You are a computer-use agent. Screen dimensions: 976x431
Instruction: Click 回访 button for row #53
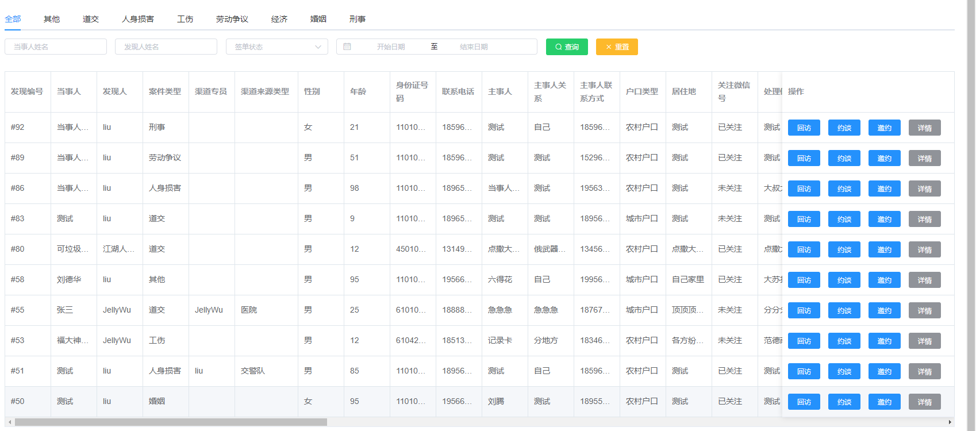(804, 341)
